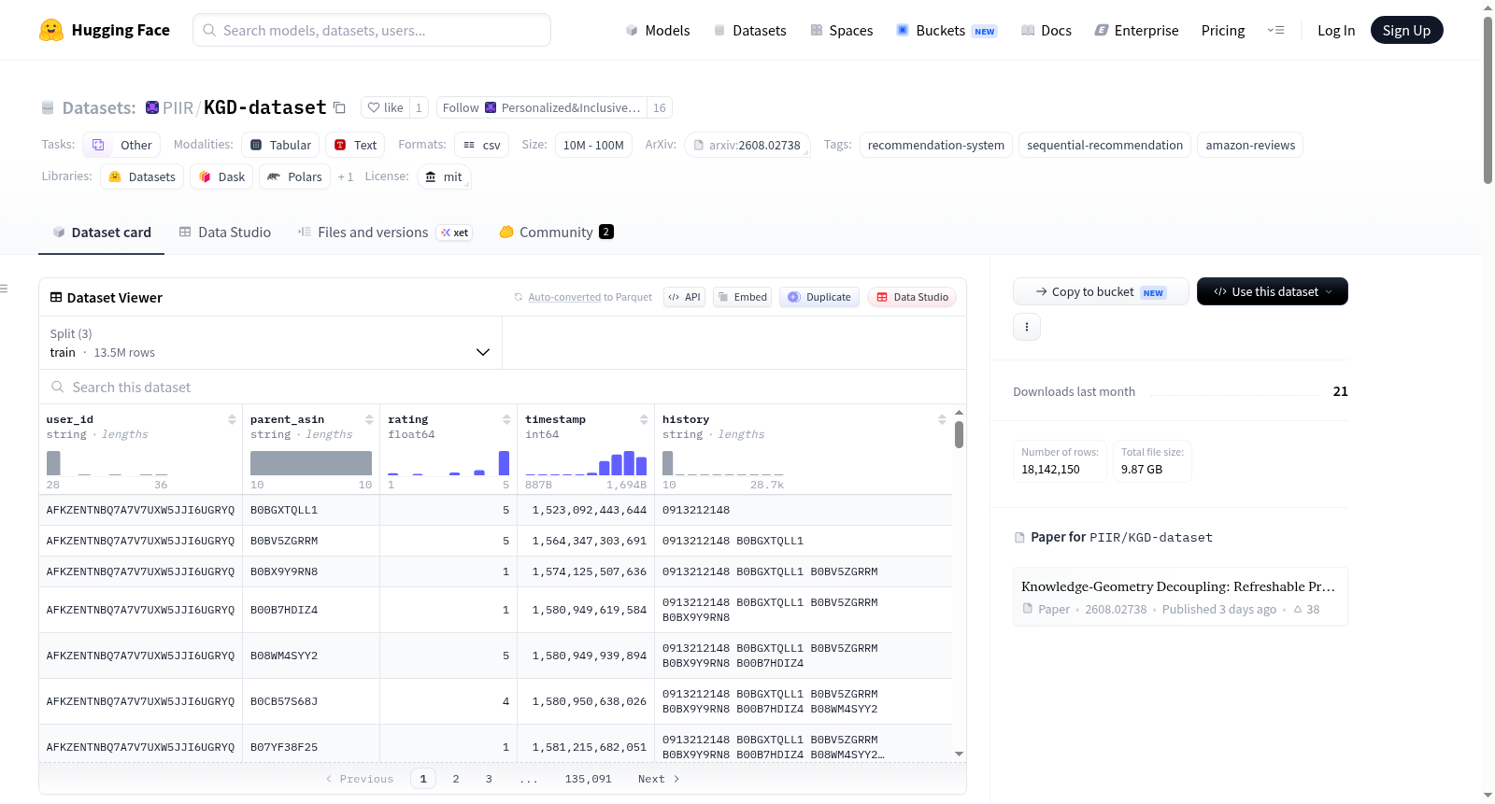Click the API button

[x=685, y=297]
